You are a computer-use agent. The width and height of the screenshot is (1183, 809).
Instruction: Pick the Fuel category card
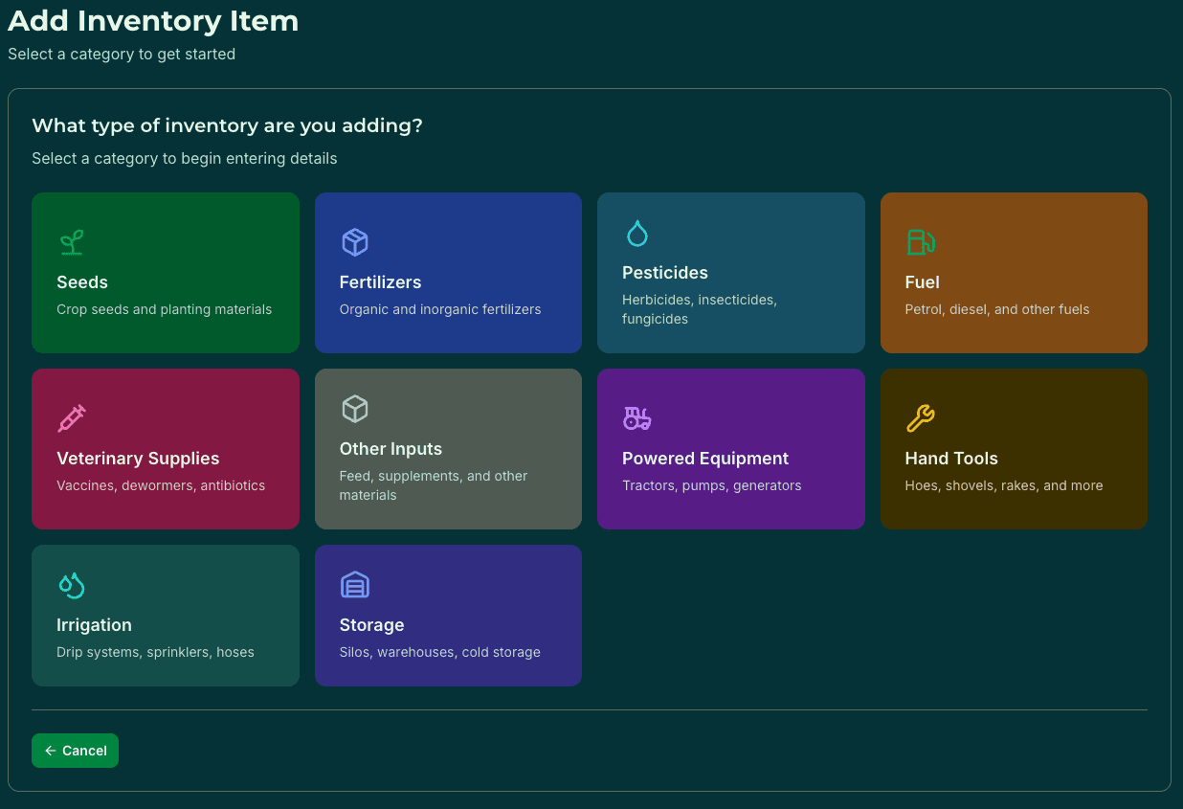coord(1014,273)
